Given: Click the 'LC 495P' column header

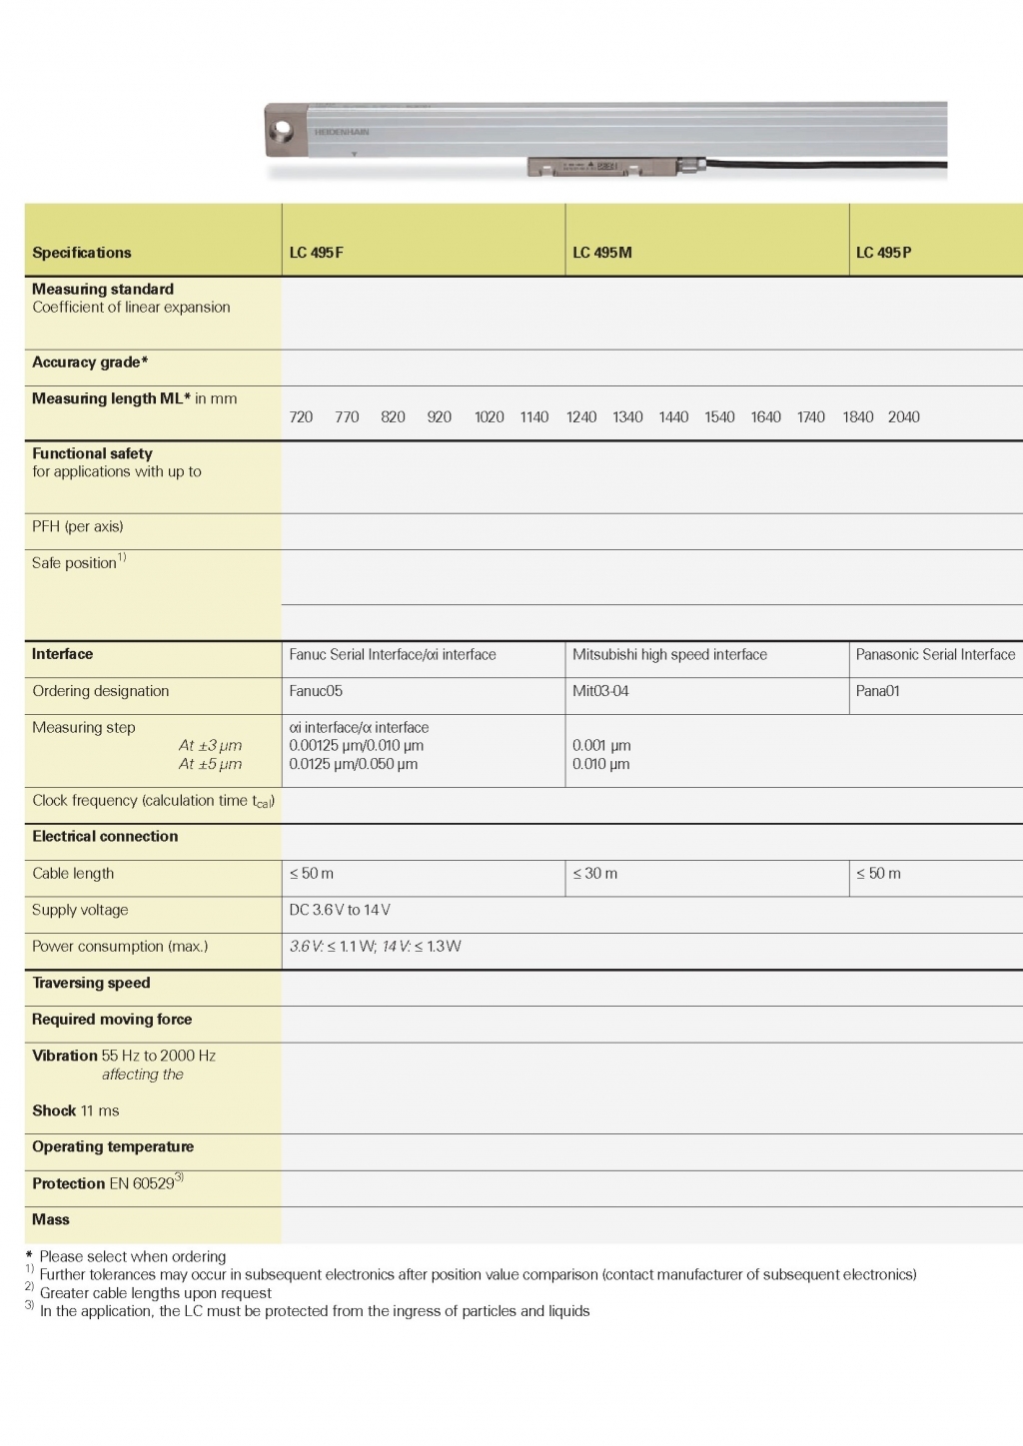Looking at the screenshot, I should [x=884, y=253].
